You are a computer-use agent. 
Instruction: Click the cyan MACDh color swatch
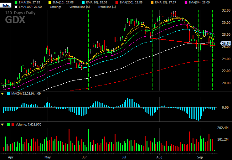coord(8,94)
